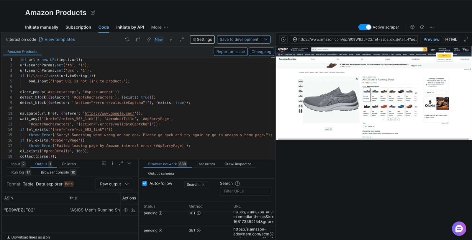Click plus icon beside second GET method
The height and width of the screenshot is (240, 472).
point(199,231)
